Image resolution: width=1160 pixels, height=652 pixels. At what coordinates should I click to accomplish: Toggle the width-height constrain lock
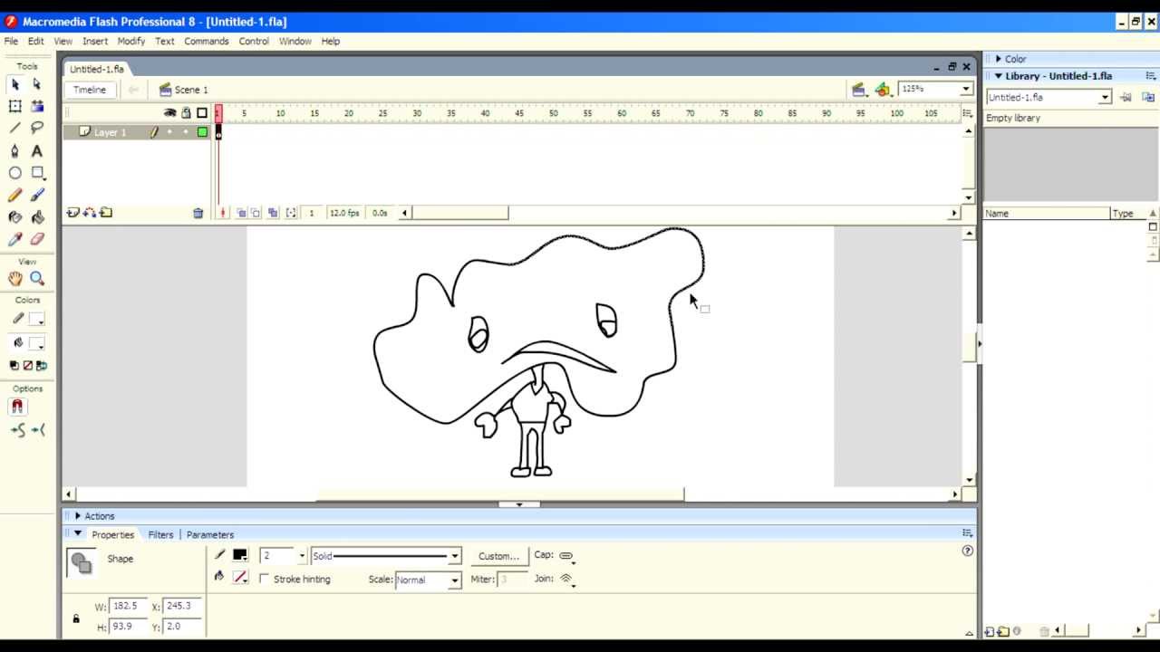76,618
